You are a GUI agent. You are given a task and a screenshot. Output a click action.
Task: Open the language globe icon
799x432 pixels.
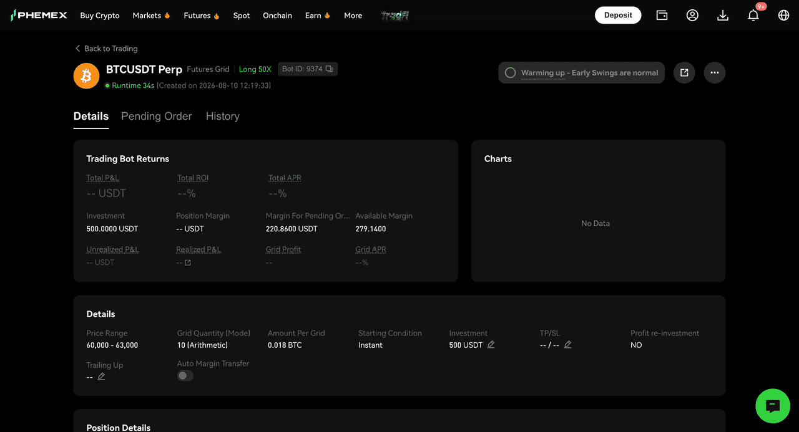pyautogui.click(x=784, y=15)
